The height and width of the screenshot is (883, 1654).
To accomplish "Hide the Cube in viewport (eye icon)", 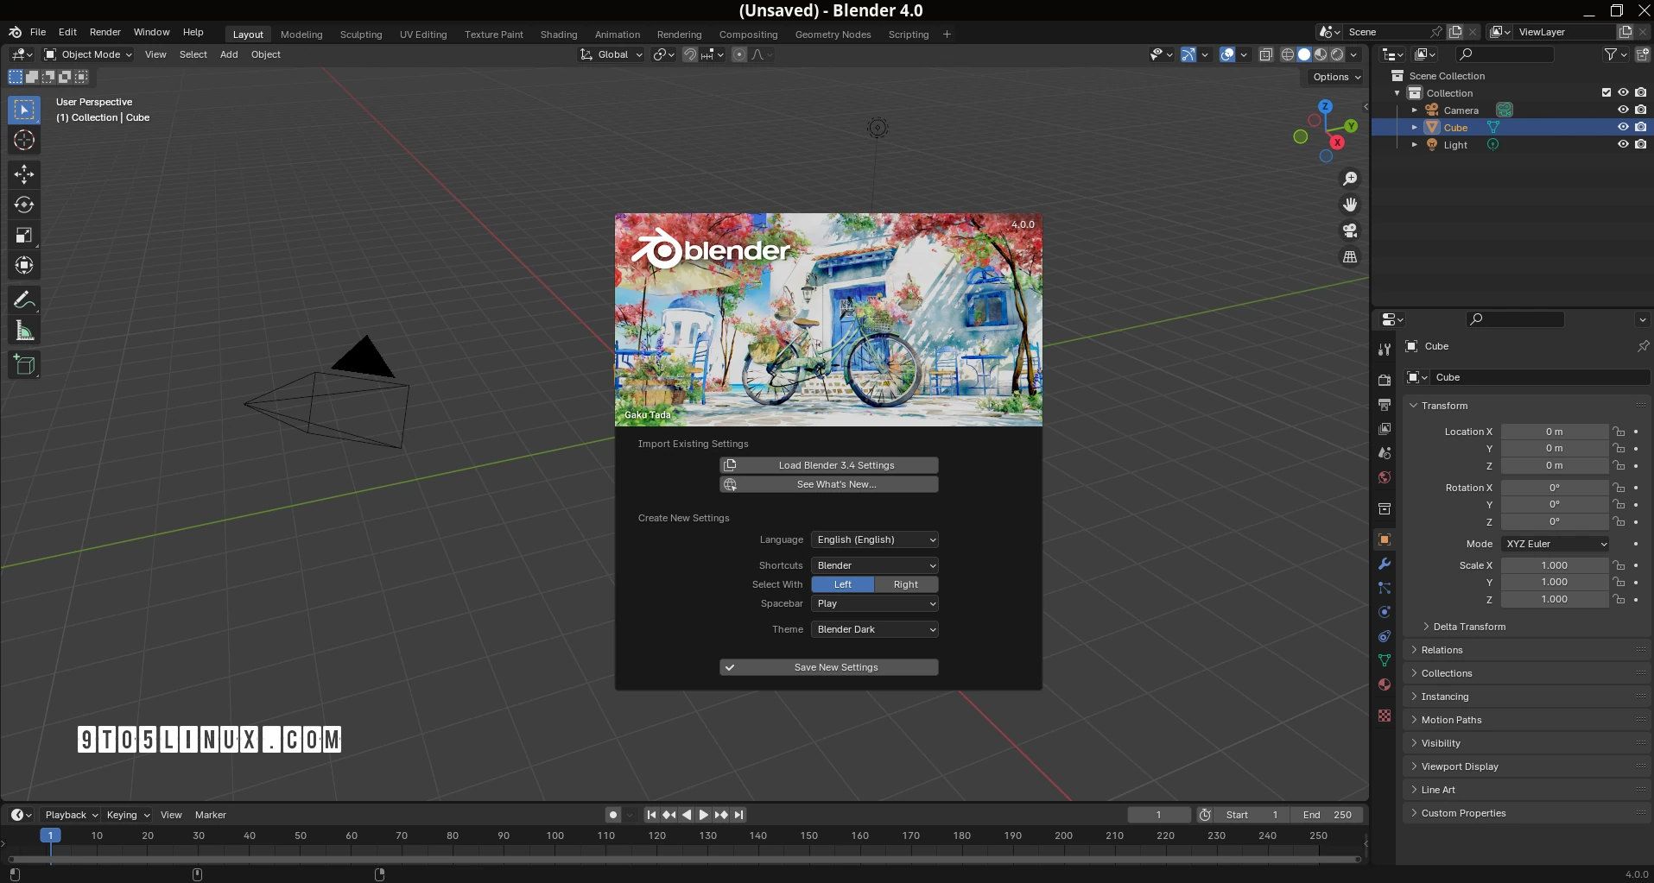I will point(1623,127).
